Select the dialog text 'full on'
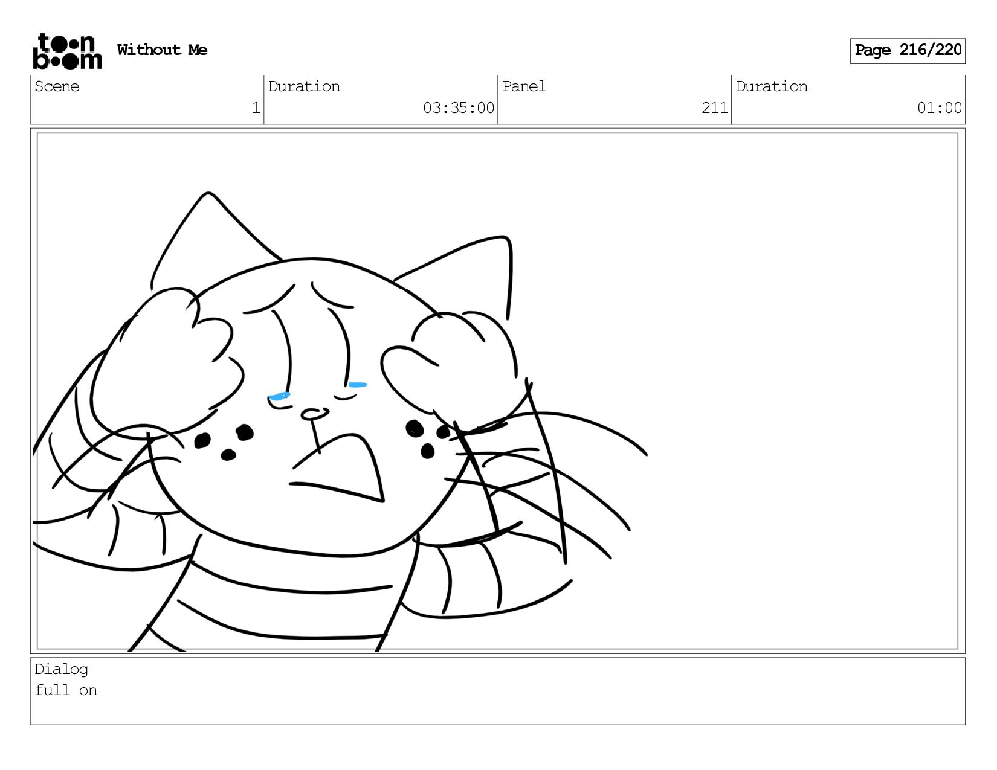 click(66, 690)
